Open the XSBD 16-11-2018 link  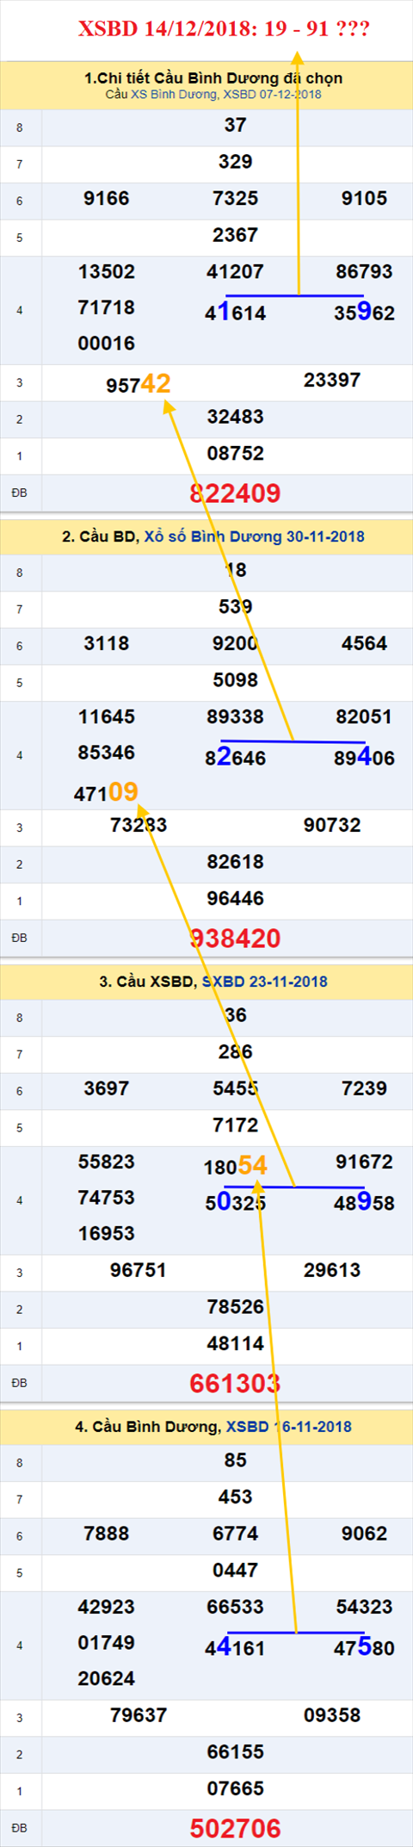pos(289,1427)
